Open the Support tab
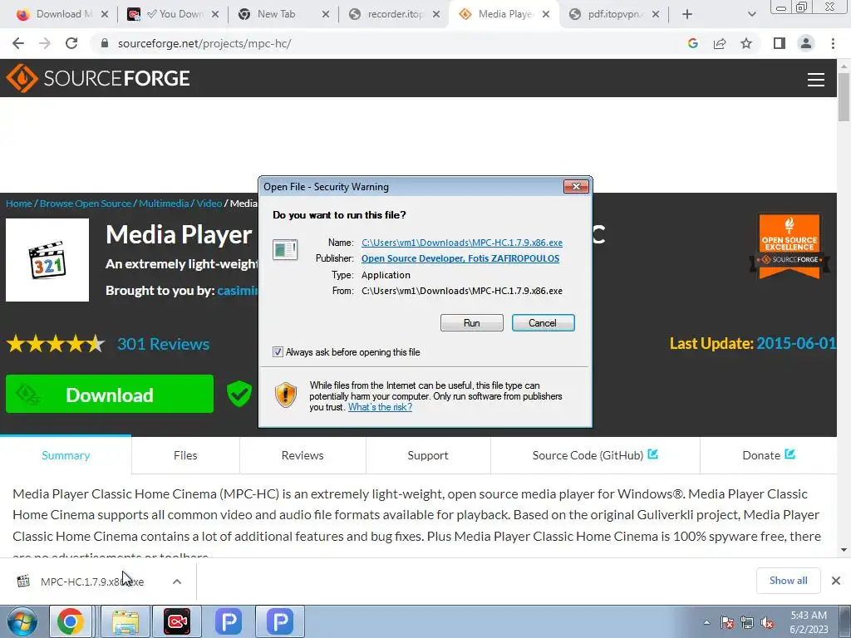Screen dimensions: 851x638 coord(428,455)
